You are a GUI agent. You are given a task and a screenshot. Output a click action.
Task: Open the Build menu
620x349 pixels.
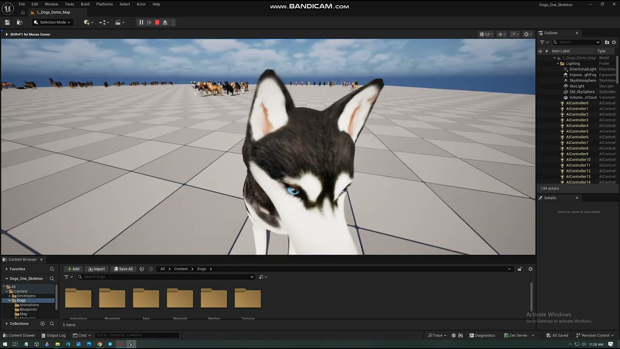pyautogui.click(x=85, y=4)
